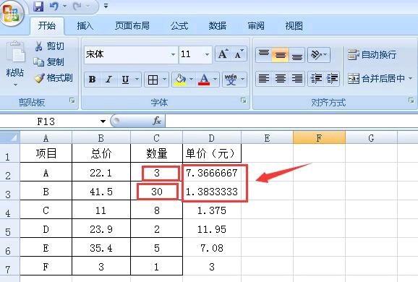Screen dimensions: 418x282
Task: Select cell containing 11.95
Action: coord(212,229)
